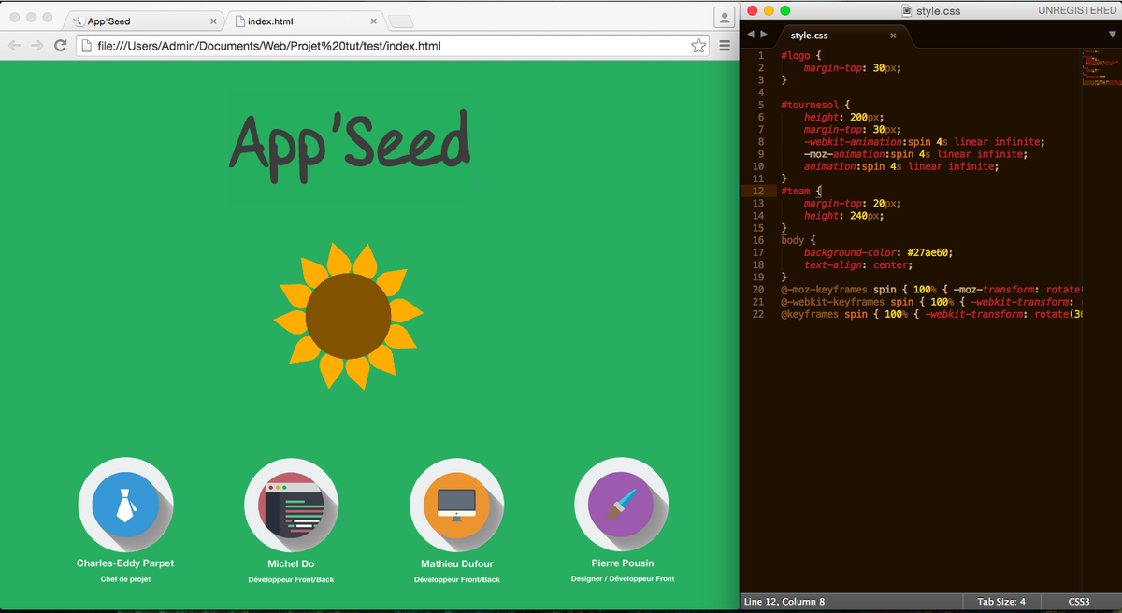Click Sublime's next tab arrow

[x=764, y=35]
